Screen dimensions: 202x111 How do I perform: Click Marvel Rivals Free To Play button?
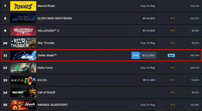[x=148, y=6]
